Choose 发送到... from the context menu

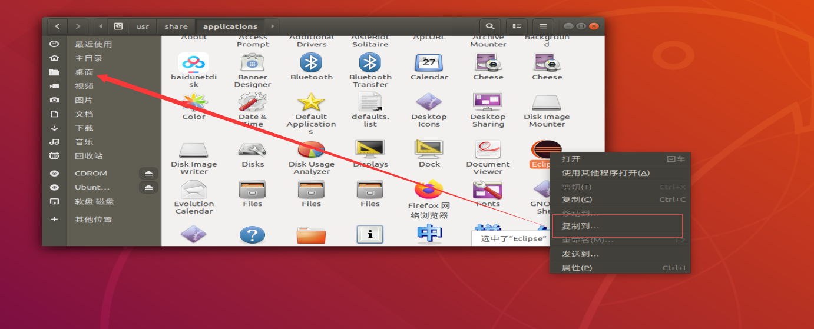(620, 254)
